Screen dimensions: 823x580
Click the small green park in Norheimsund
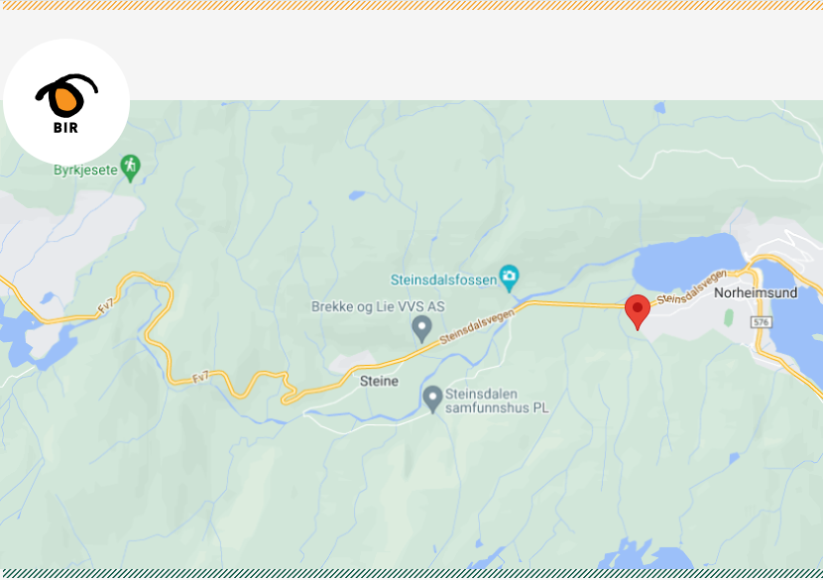[729, 318]
